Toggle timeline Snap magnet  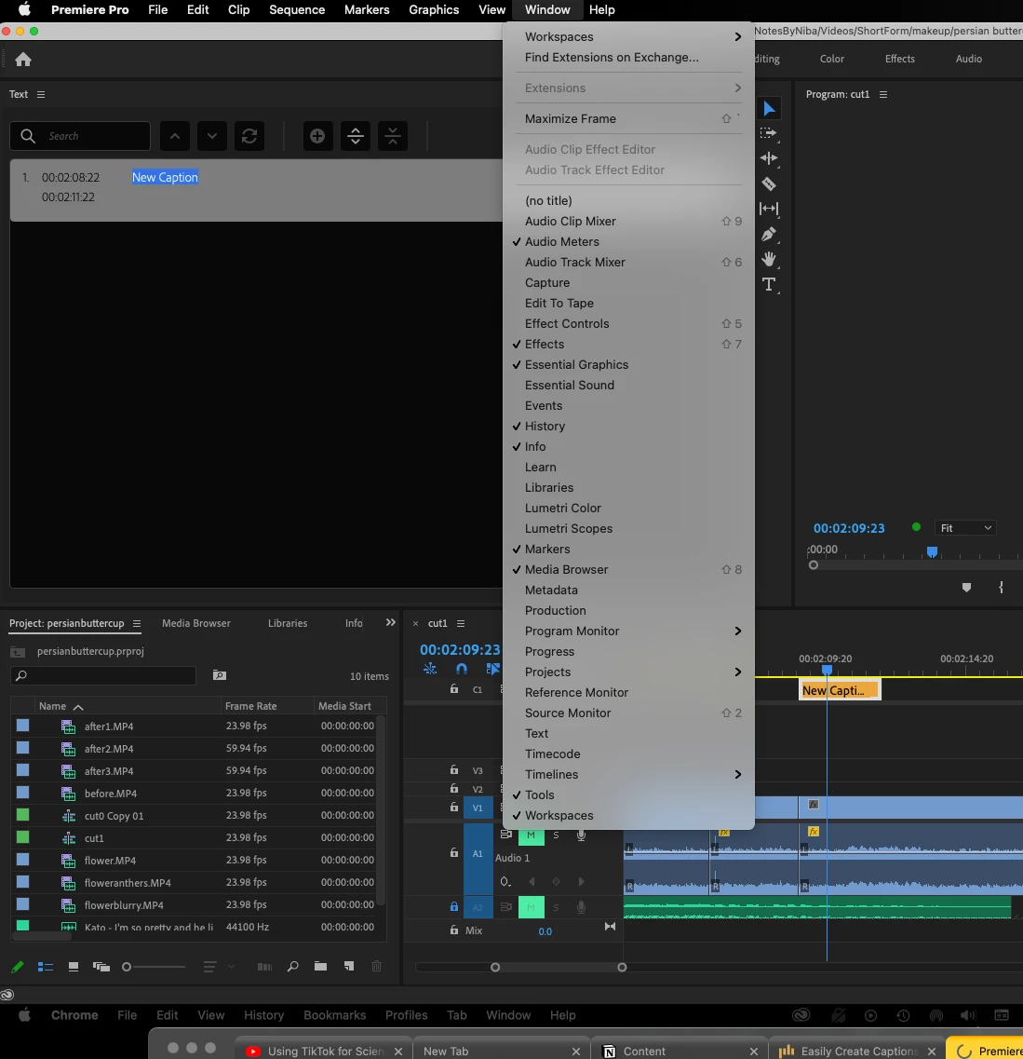(x=462, y=669)
